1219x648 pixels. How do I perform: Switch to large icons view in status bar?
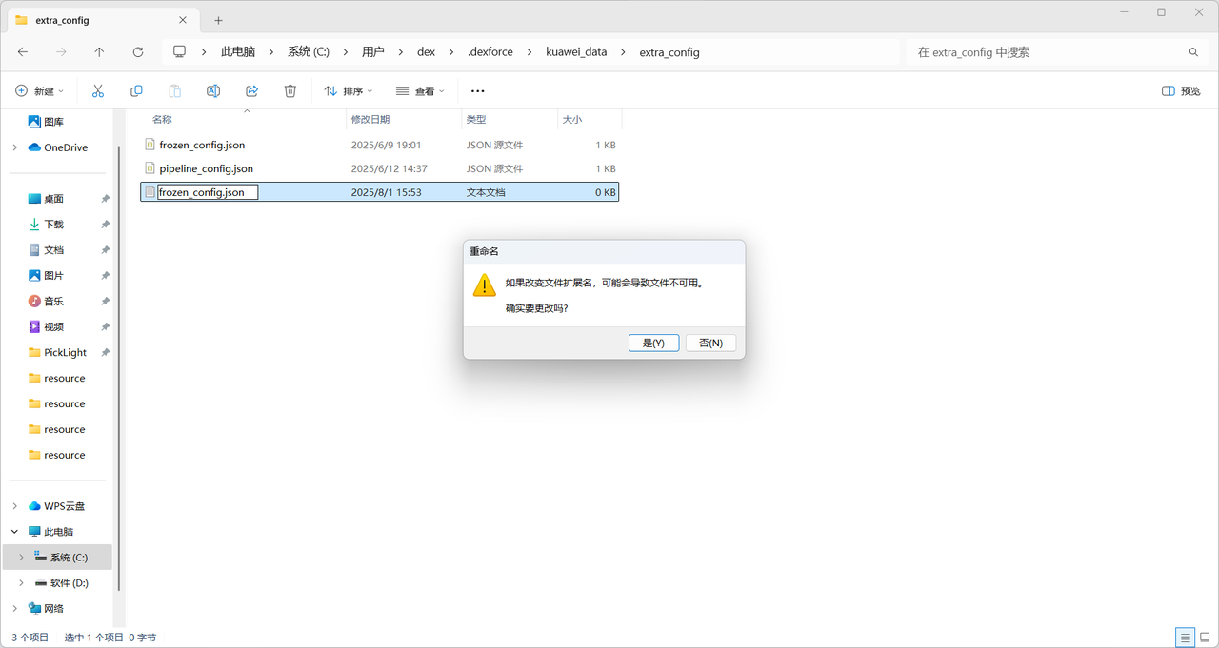pyautogui.click(x=1206, y=637)
